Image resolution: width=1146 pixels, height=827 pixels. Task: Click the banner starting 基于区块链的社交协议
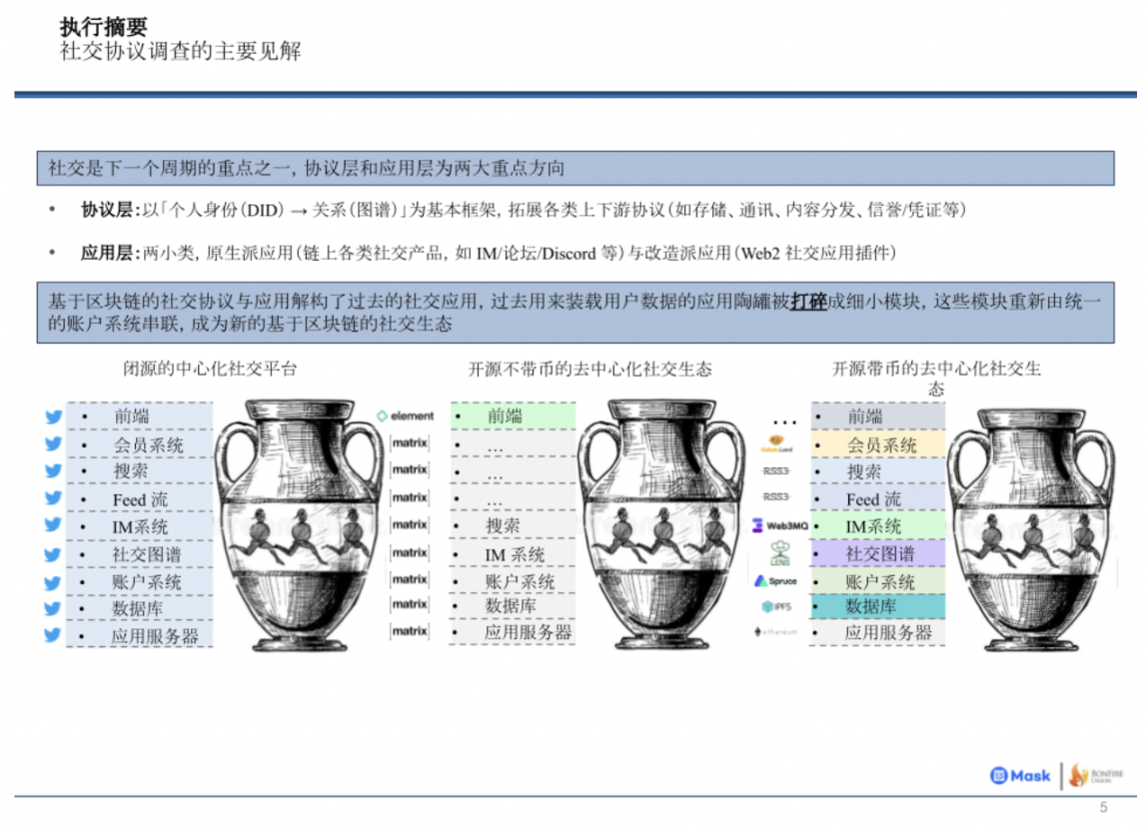pos(575,313)
